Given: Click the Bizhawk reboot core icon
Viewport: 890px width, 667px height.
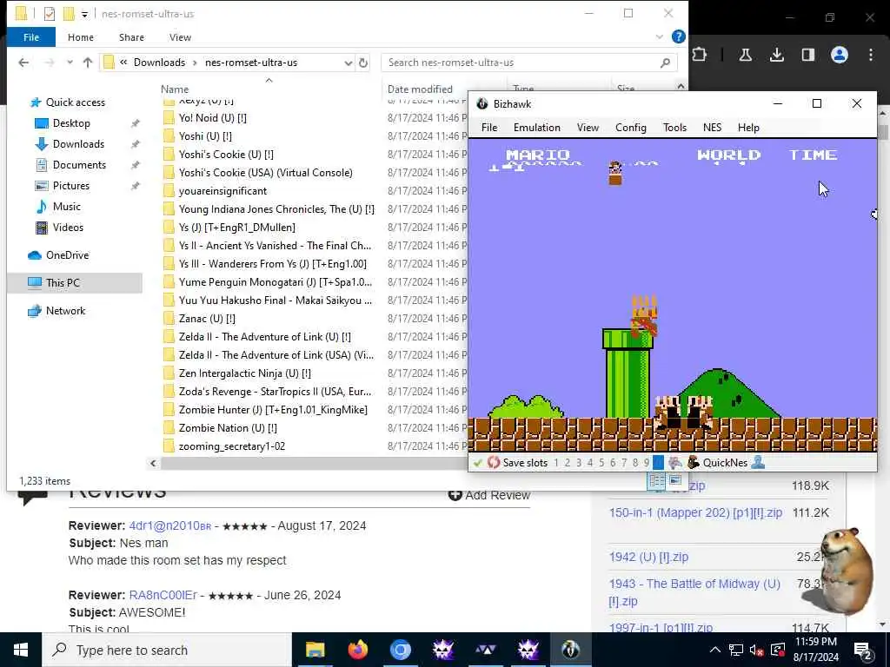Looking at the screenshot, I should click(494, 462).
